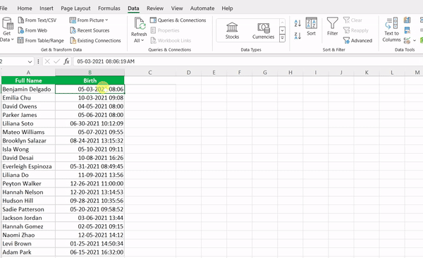Open Text to Columns wizard

pyautogui.click(x=391, y=30)
